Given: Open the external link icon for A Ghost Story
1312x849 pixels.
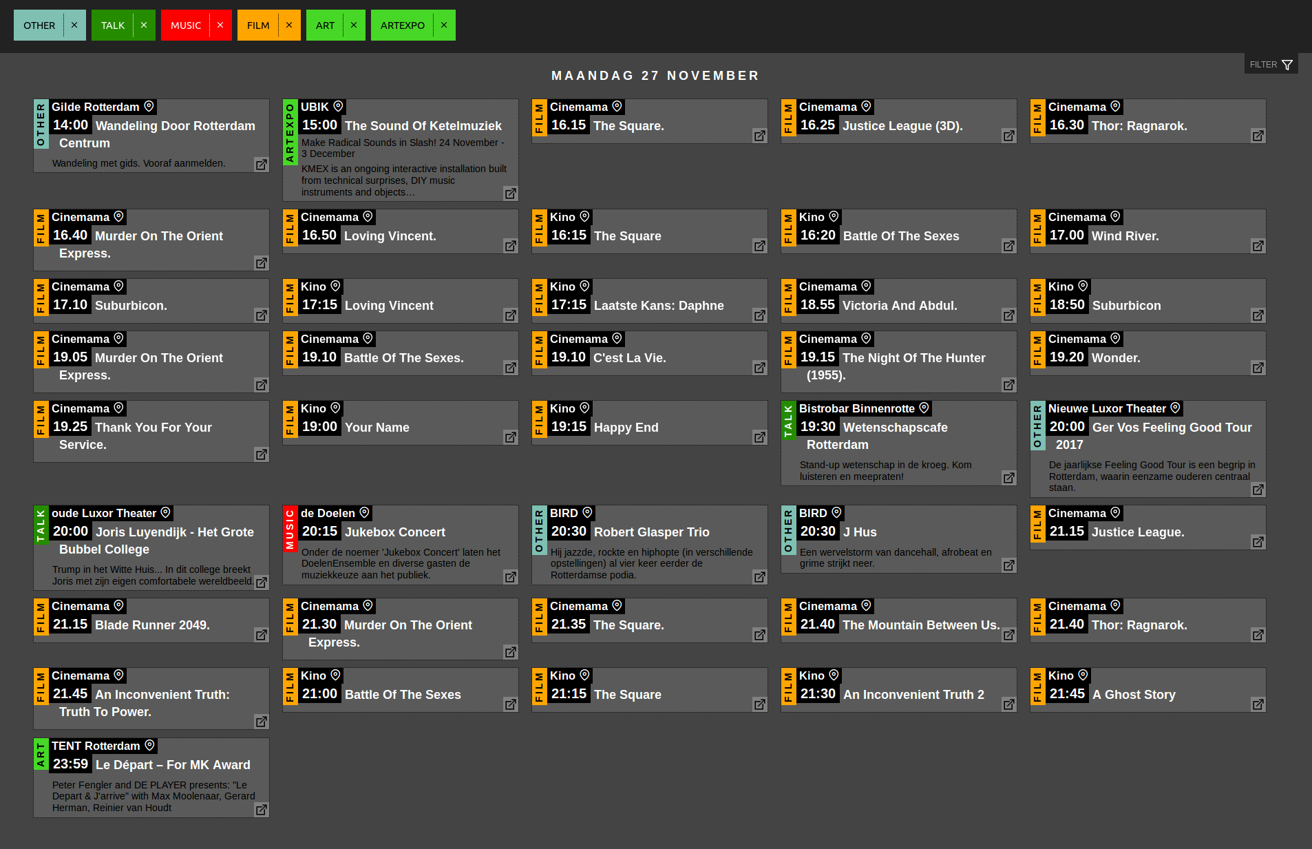Looking at the screenshot, I should [x=1258, y=704].
